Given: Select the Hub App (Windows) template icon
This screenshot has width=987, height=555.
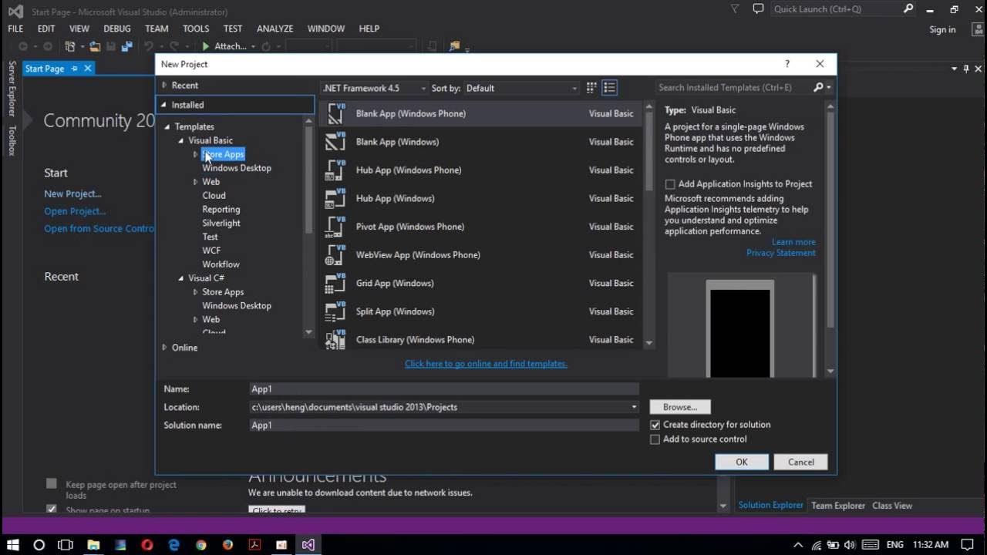Looking at the screenshot, I should tap(335, 198).
